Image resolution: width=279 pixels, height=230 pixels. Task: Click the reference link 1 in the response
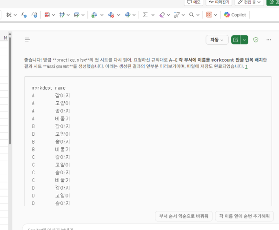tap(246, 66)
